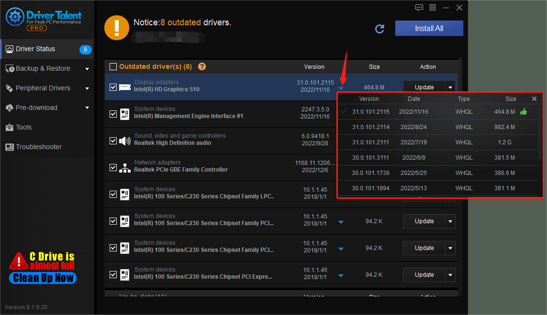547x315 pixels.
Task: Open the Update dropdown arrow for Chipset PCI Expre row
Action: pos(450,275)
